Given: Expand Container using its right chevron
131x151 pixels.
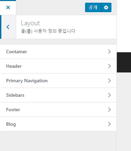Looking at the screenshot, I should click(x=109, y=52).
